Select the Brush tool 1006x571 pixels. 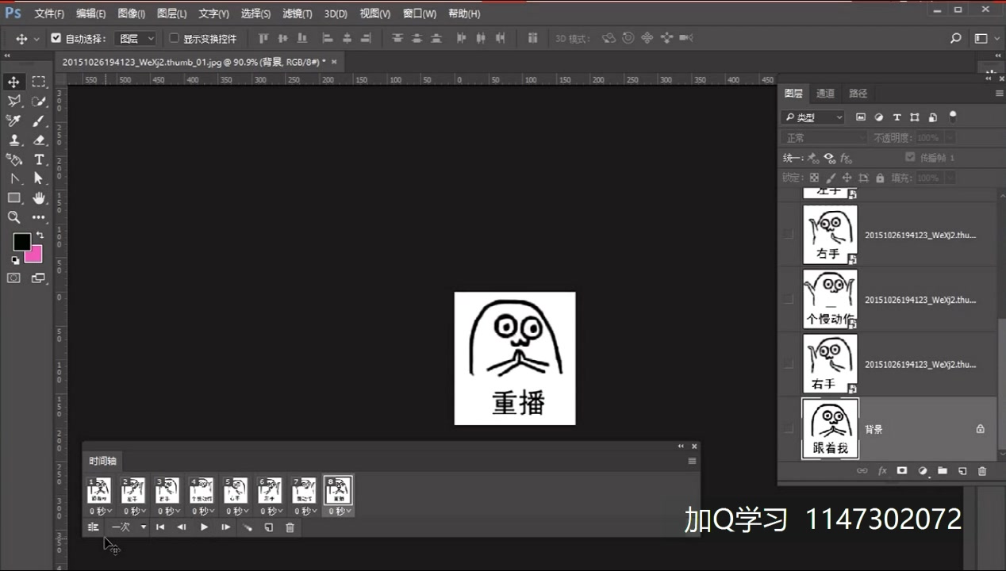pos(37,121)
